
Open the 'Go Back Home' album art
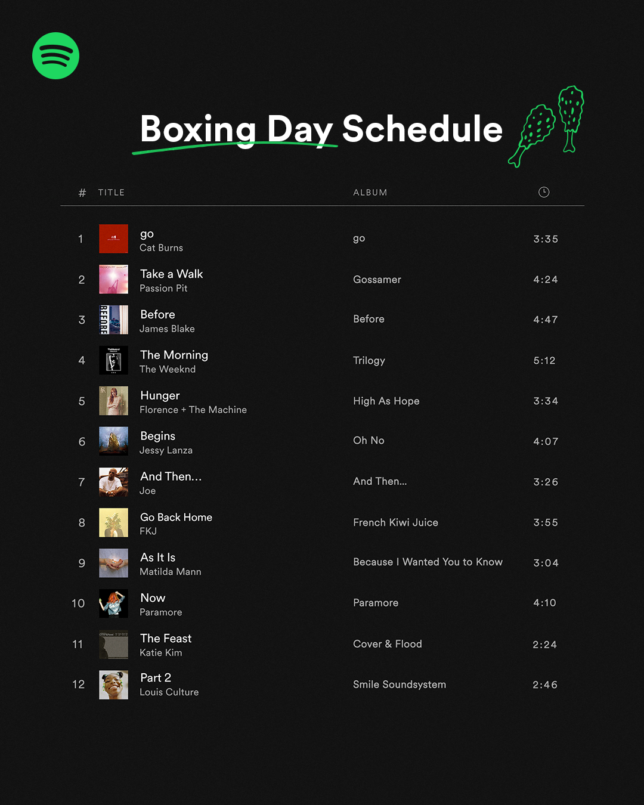point(113,522)
